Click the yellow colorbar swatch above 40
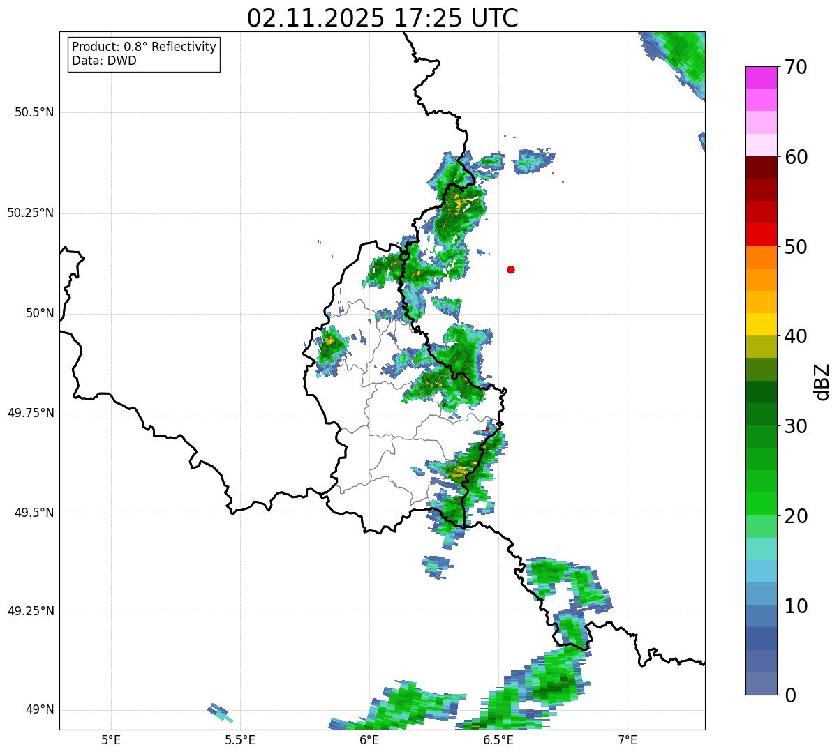Image resolution: width=839 pixels, height=754 pixels. (x=761, y=324)
